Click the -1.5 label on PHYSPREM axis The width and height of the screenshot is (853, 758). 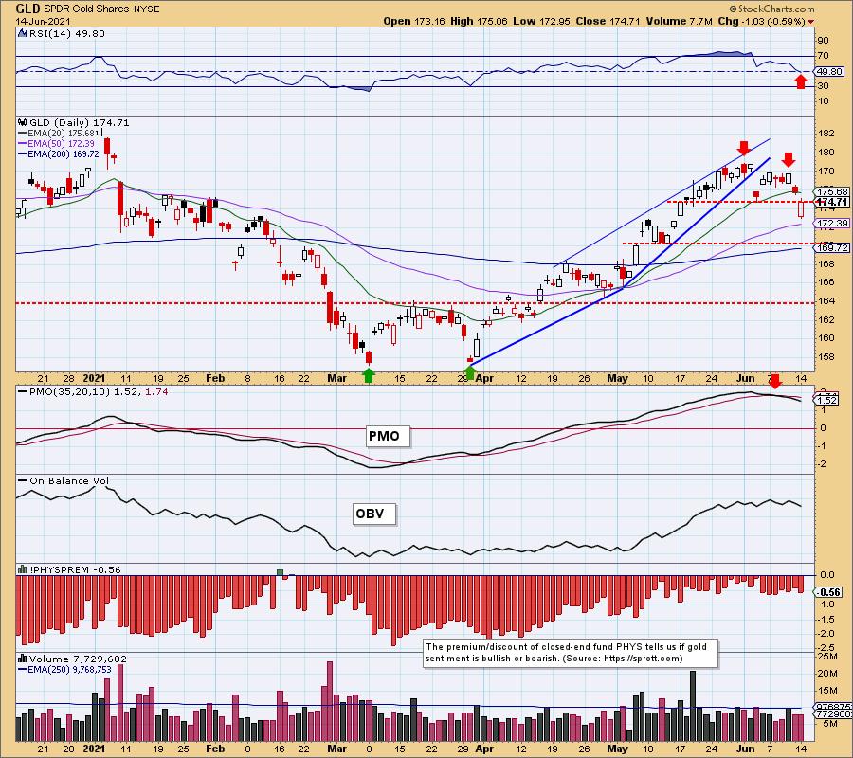point(826,620)
